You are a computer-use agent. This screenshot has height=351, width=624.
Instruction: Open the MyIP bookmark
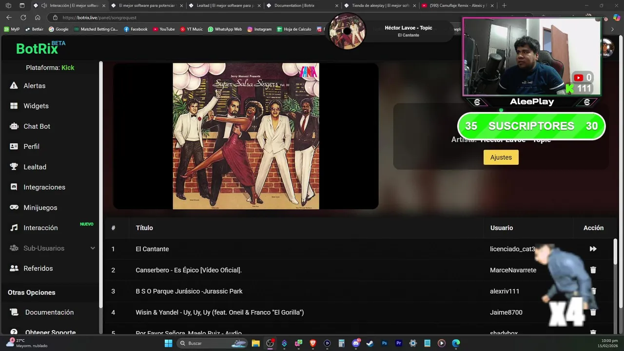(x=12, y=29)
